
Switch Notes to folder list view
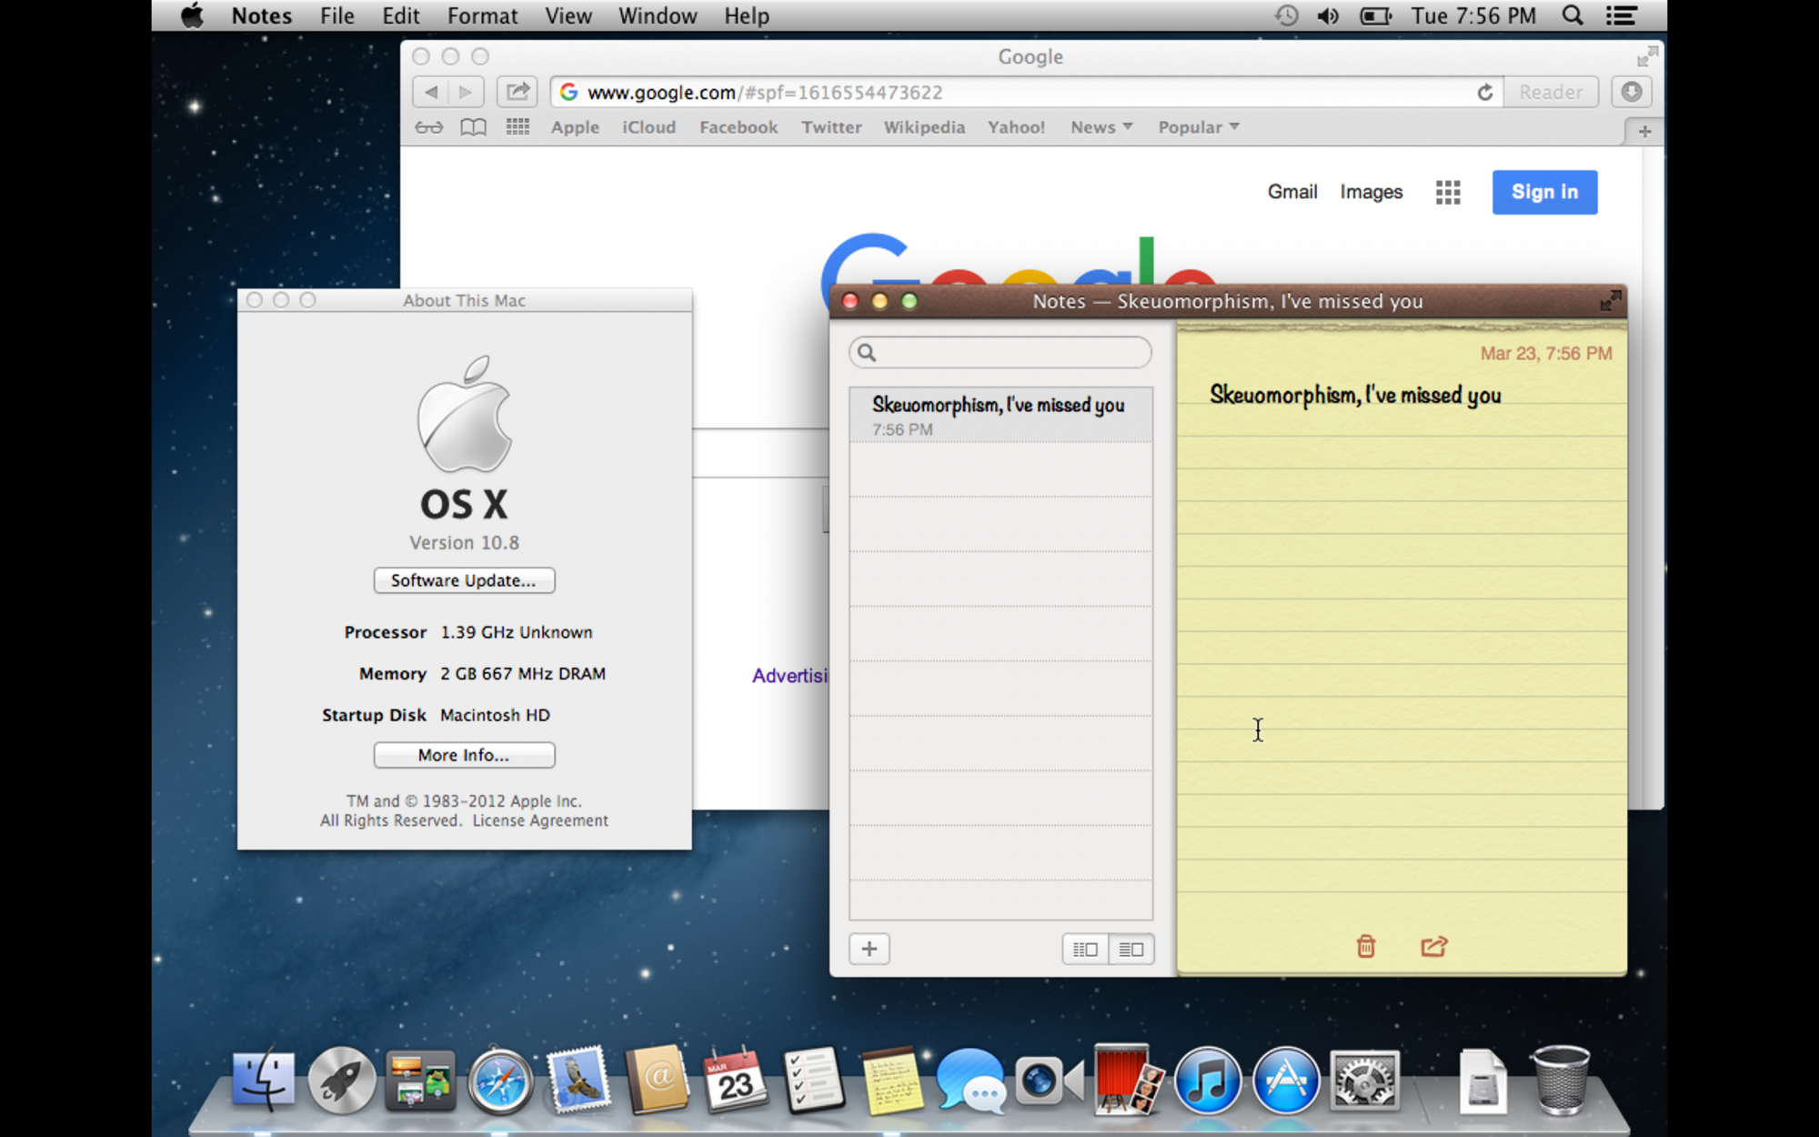coord(1085,949)
